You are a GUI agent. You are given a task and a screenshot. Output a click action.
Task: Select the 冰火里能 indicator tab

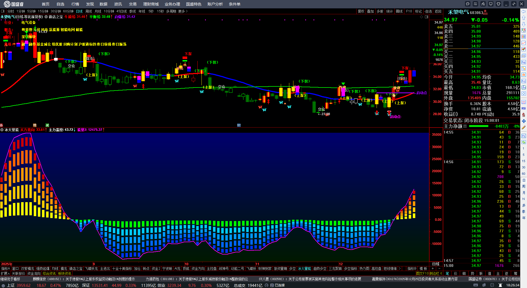click(305, 269)
